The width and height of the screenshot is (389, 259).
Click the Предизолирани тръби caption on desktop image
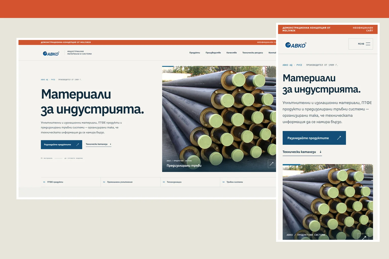(184, 166)
